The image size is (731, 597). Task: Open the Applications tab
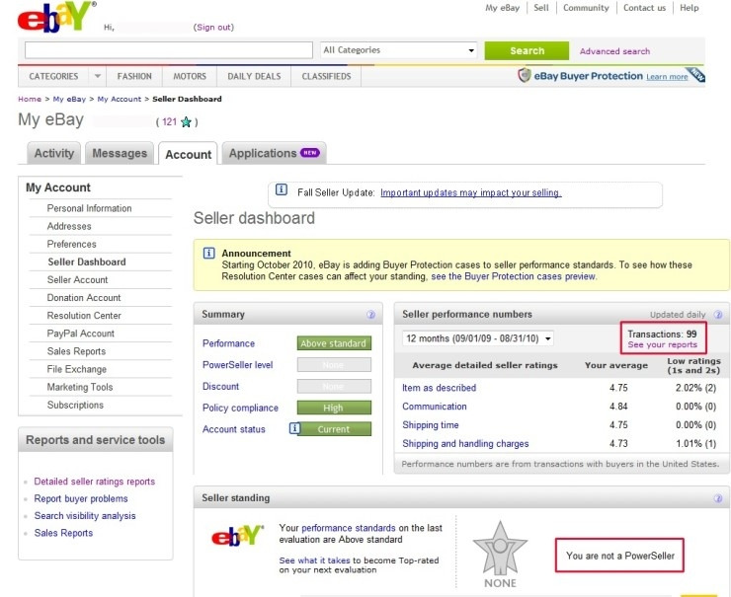[x=275, y=153]
